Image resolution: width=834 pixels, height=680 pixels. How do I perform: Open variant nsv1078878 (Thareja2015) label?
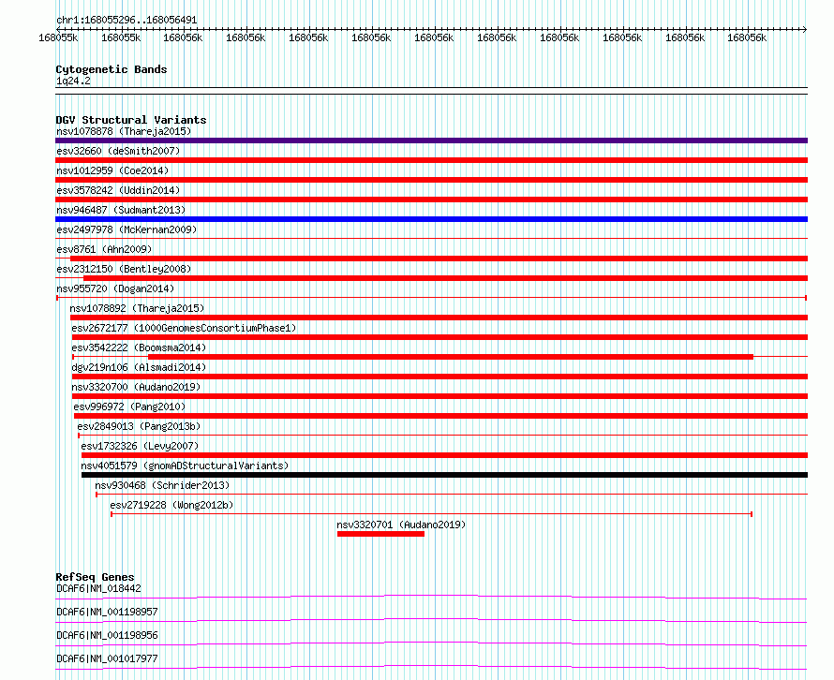click(124, 131)
